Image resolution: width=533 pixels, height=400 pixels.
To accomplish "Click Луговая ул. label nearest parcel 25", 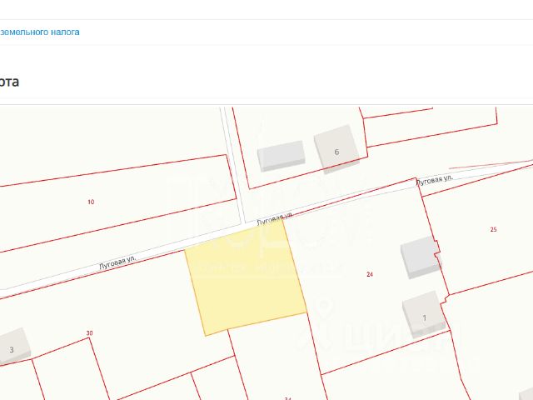I will 435,180.
